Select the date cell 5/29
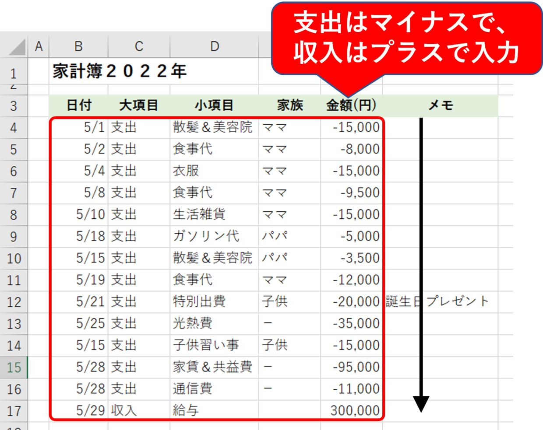Screen dimensions: 543x430 click(x=79, y=411)
